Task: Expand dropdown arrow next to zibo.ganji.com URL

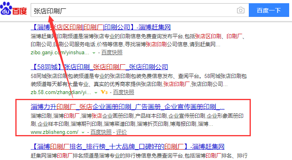Action: 94,53
